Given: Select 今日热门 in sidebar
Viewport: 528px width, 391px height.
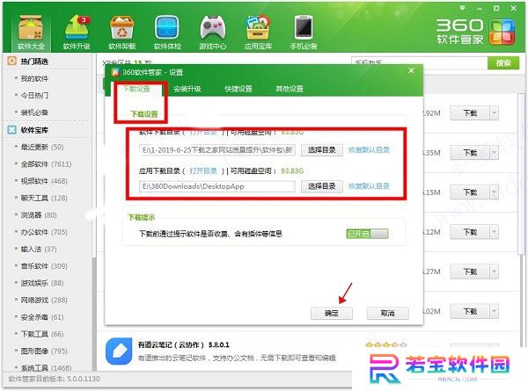Looking at the screenshot, I should [x=34, y=95].
